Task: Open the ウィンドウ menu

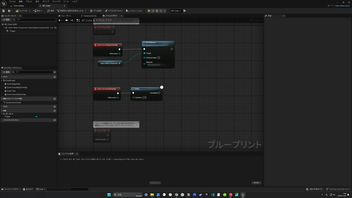Action: pyautogui.click(x=56, y=1)
